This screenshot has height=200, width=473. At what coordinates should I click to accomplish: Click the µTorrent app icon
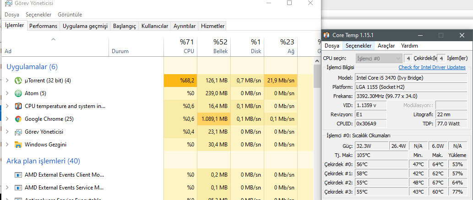(x=18, y=81)
